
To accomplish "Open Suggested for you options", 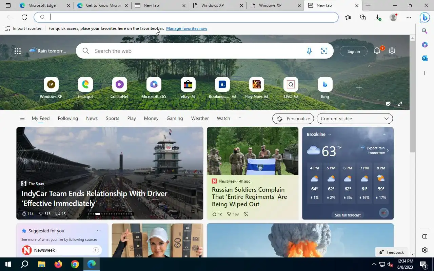I will coord(99,231).
